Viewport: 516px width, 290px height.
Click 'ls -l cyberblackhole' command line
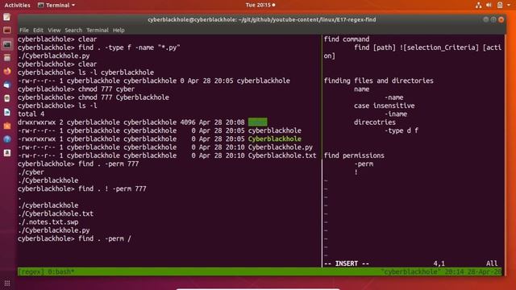[x=116, y=72]
